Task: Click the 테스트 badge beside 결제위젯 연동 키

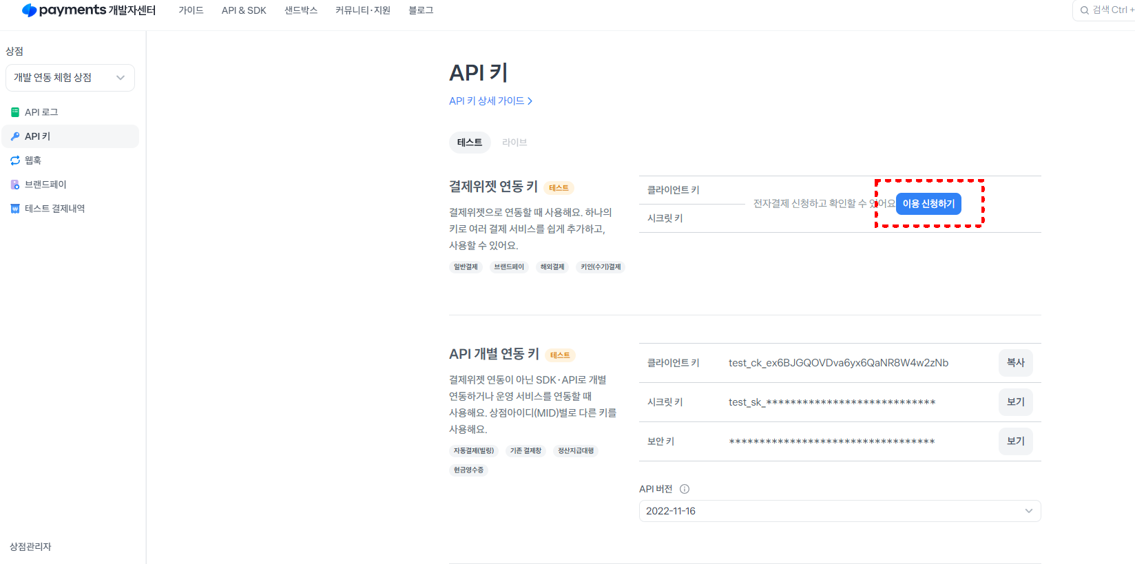Action: [559, 188]
